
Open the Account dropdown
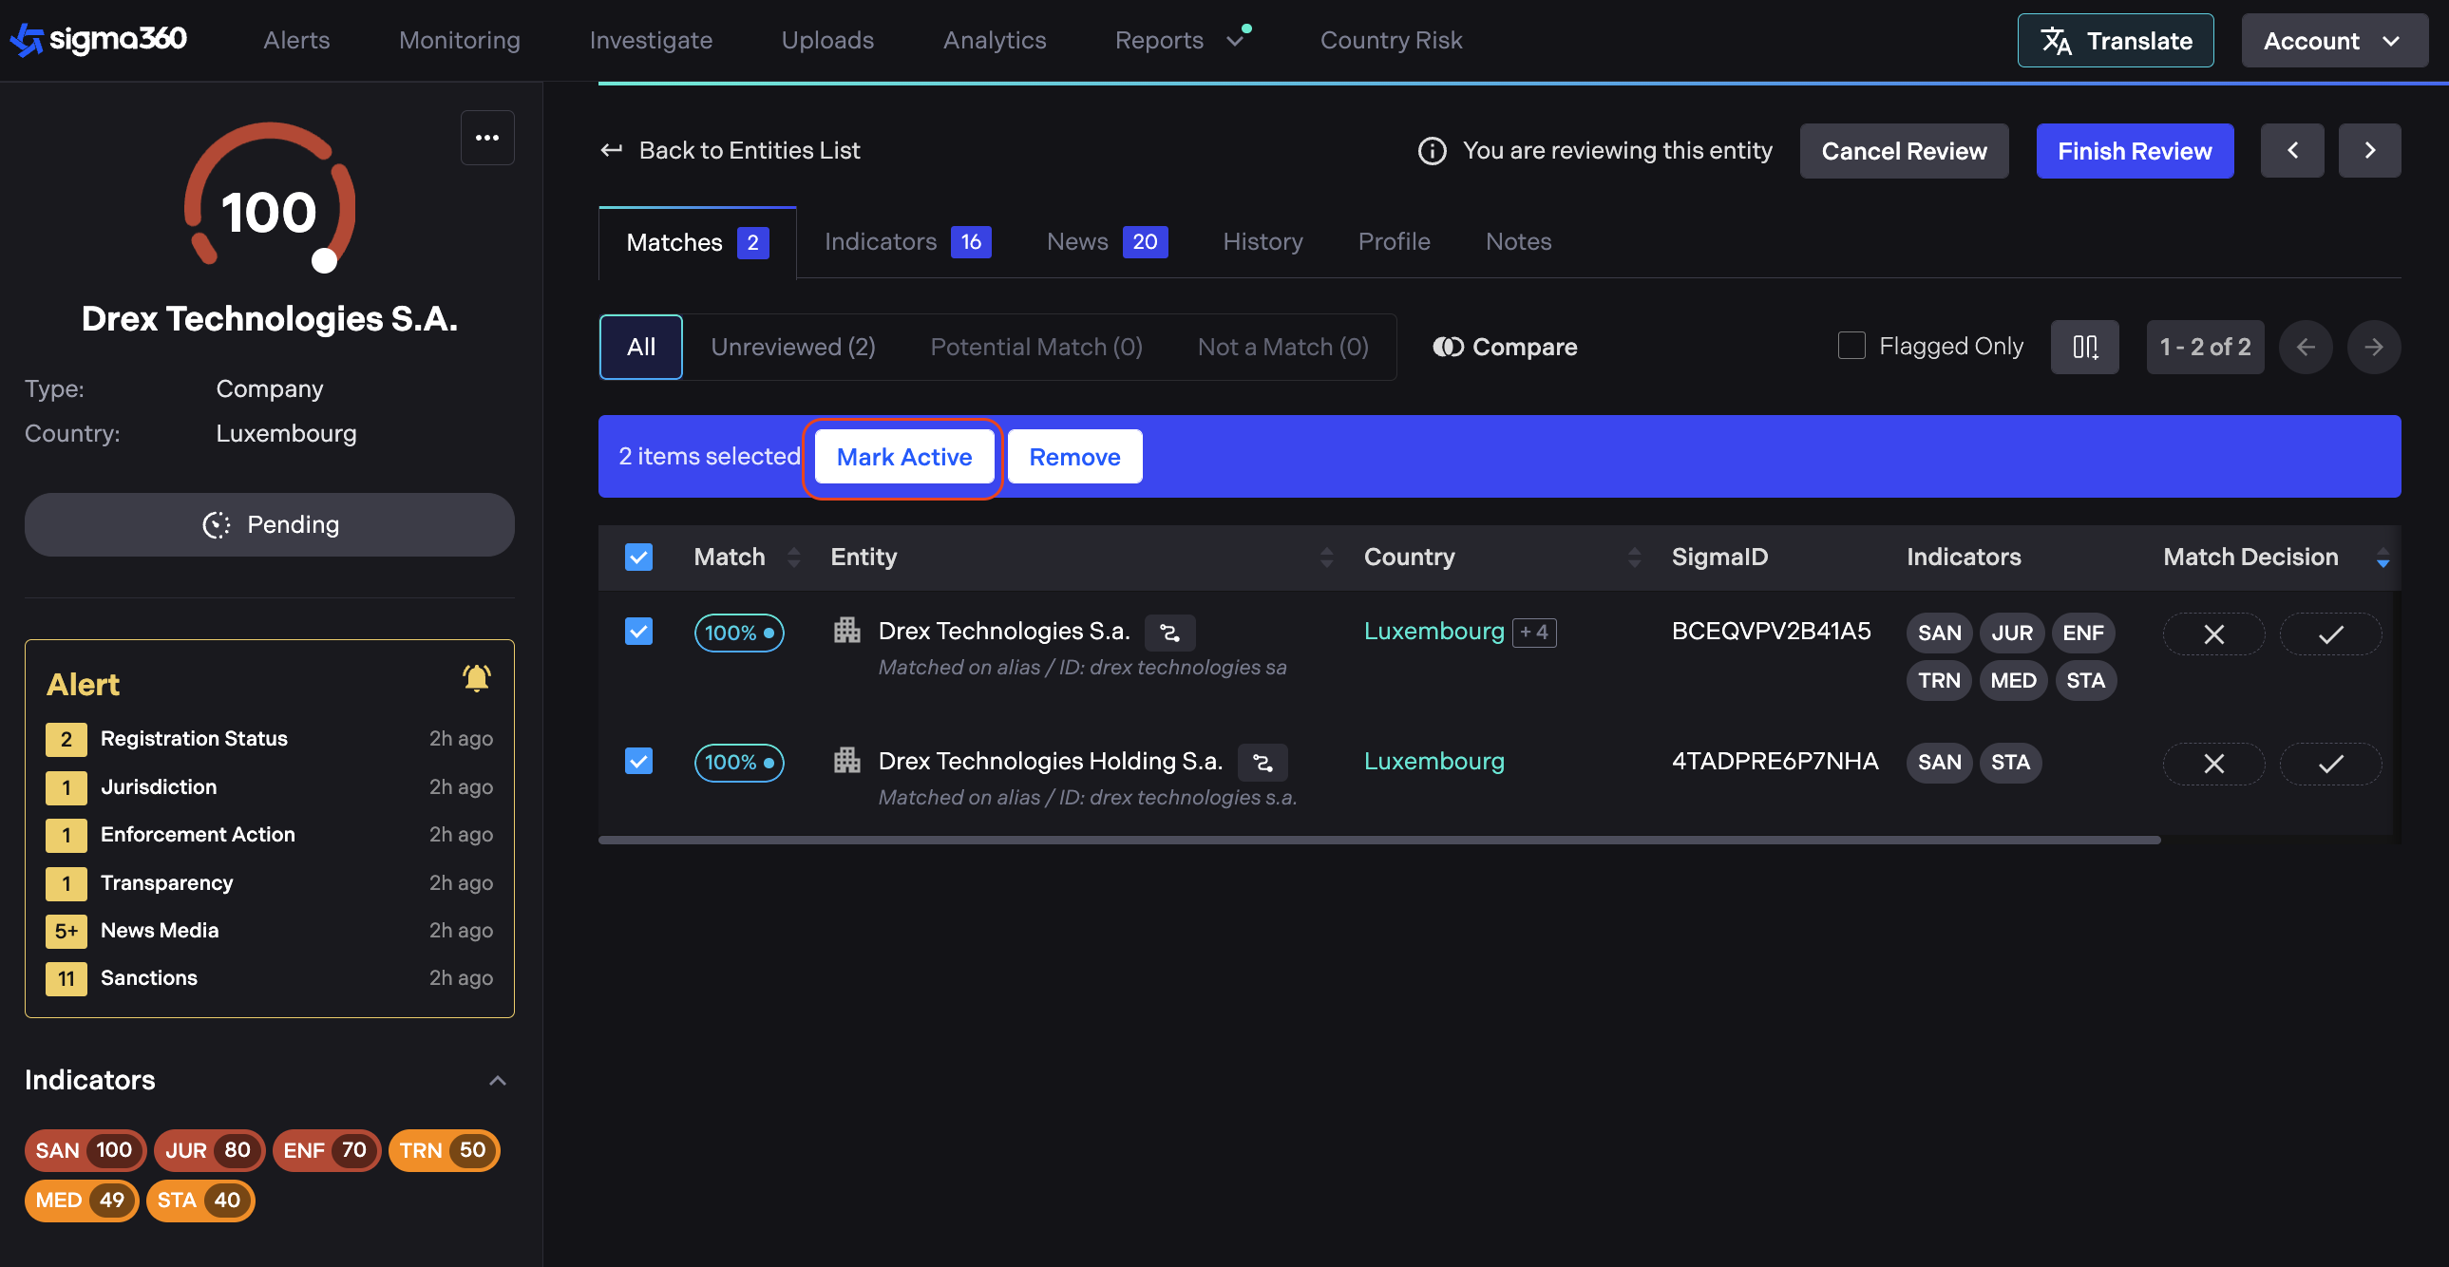(2333, 41)
